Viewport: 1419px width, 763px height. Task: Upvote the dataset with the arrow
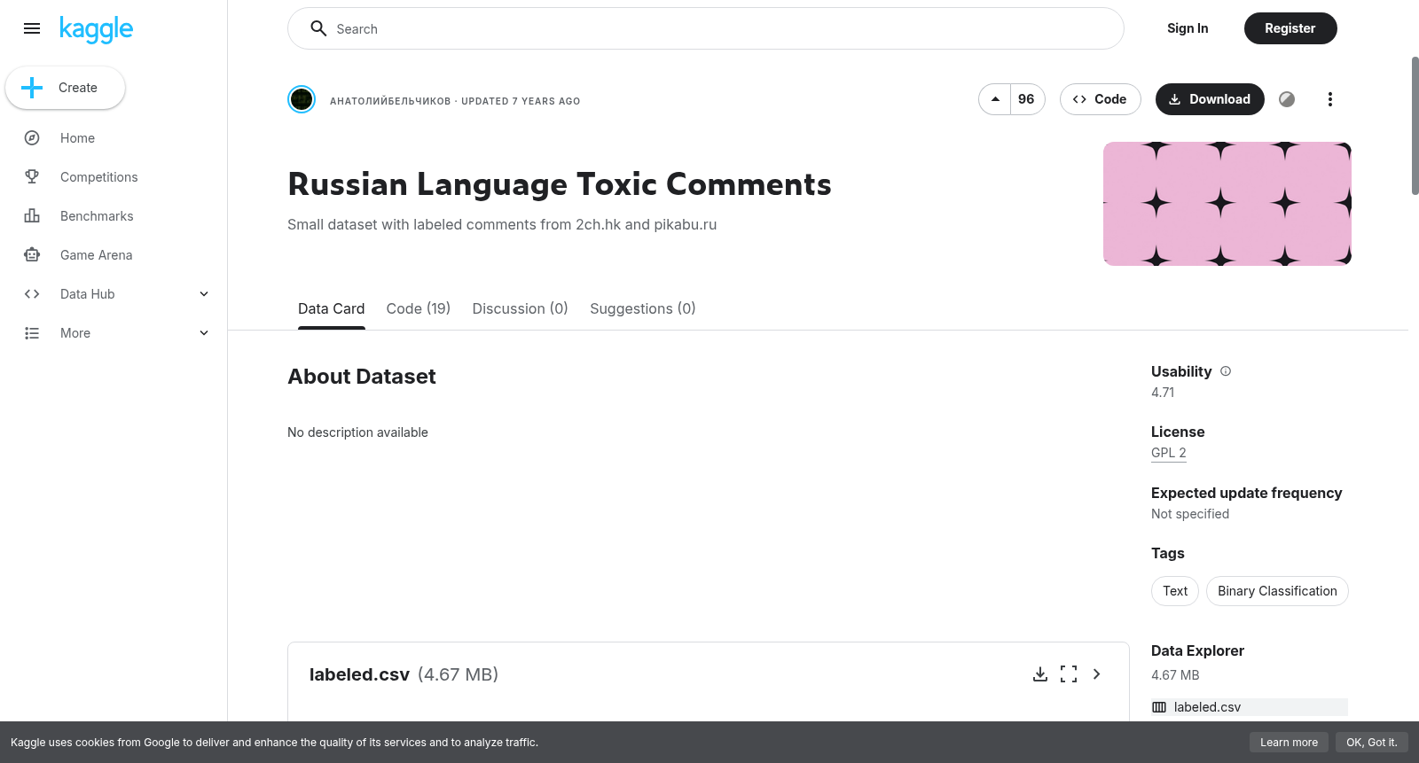[995, 99]
